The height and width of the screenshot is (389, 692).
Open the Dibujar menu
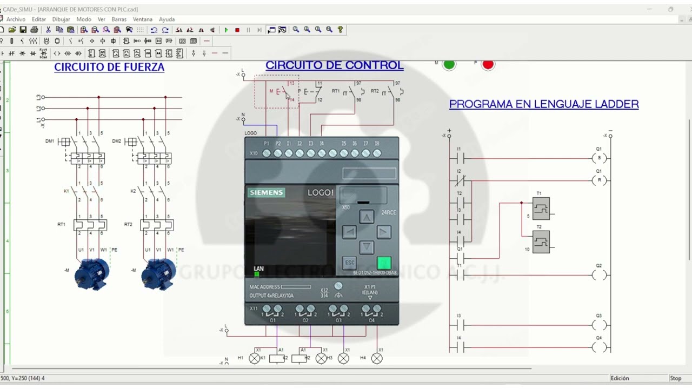click(x=61, y=19)
